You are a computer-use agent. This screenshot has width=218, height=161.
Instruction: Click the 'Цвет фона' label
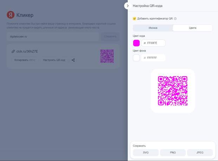click(x=139, y=51)
